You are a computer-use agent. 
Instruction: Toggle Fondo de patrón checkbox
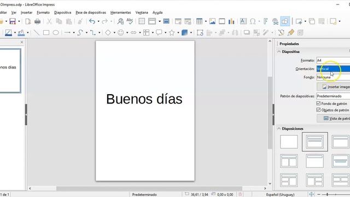[x=318, y=103]
